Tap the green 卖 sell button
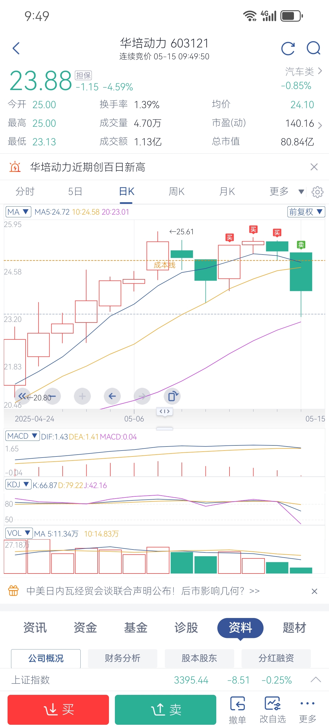 pyautogui.click(x=165, y=710)
